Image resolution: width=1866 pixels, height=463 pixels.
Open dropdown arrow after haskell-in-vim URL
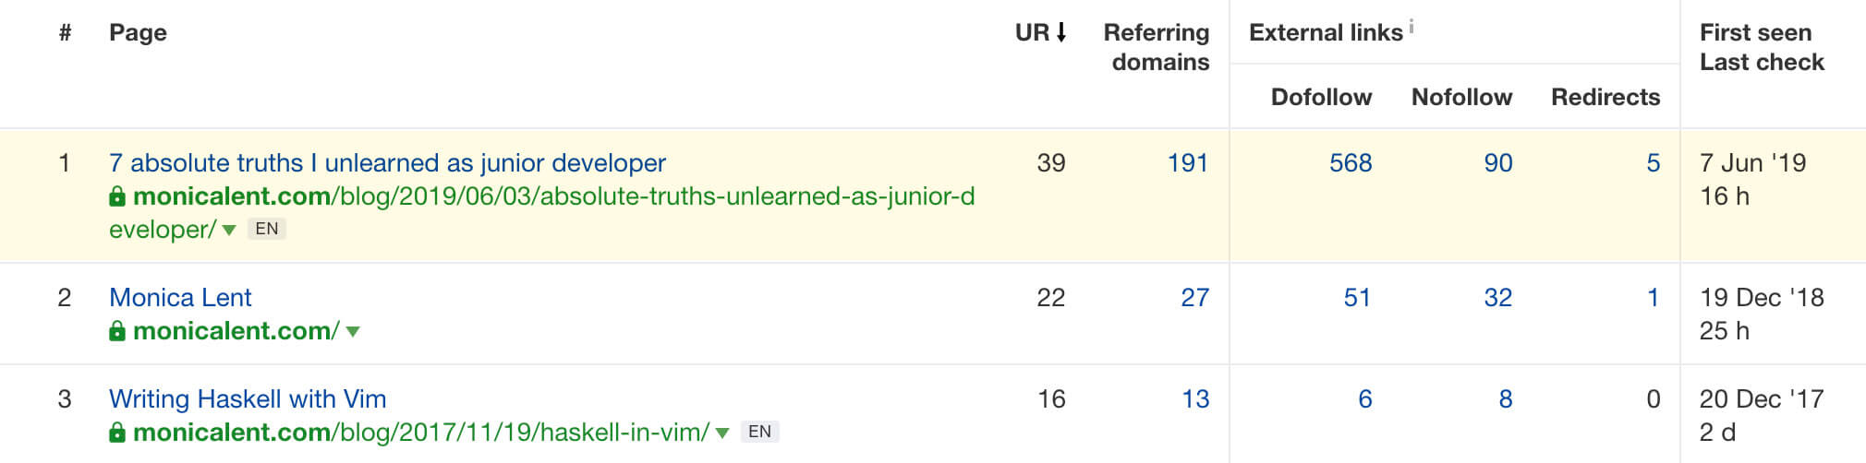pyautogui.click(x=722, y=433)
